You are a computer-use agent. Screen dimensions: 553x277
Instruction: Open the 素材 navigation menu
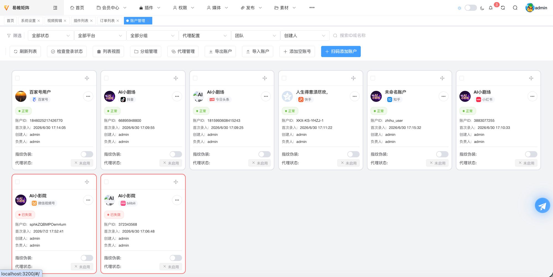(x=285, y=8)
